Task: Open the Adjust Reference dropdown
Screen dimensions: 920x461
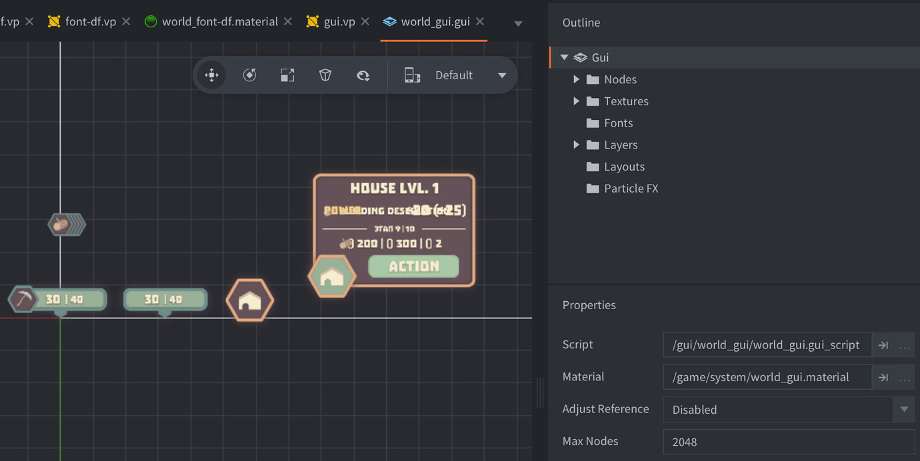Action: (904, 409)
